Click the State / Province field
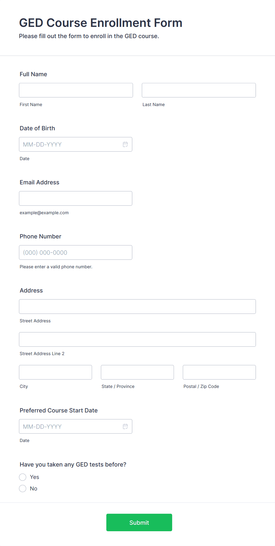The image size is (275, 546). tap(137, 372)
